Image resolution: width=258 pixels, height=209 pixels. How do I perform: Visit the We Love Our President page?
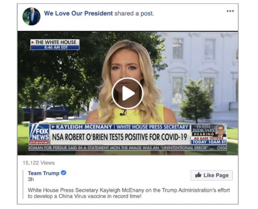(x=78, y=13)
